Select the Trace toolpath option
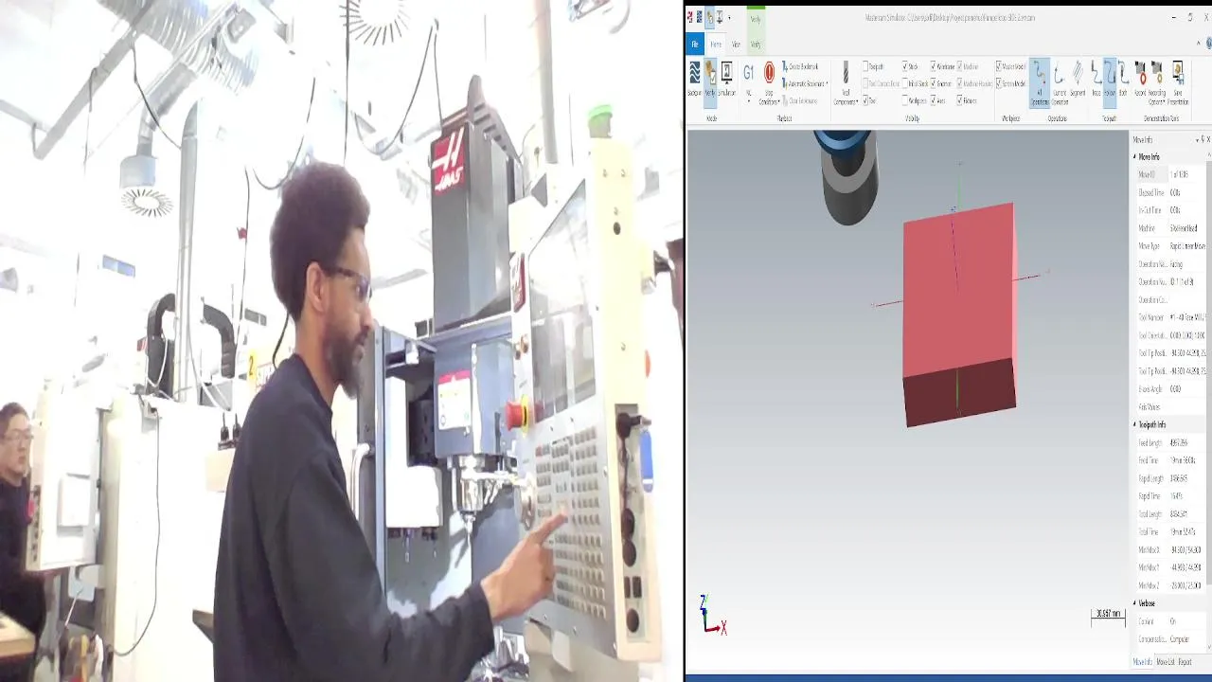 coord(1096,78)
